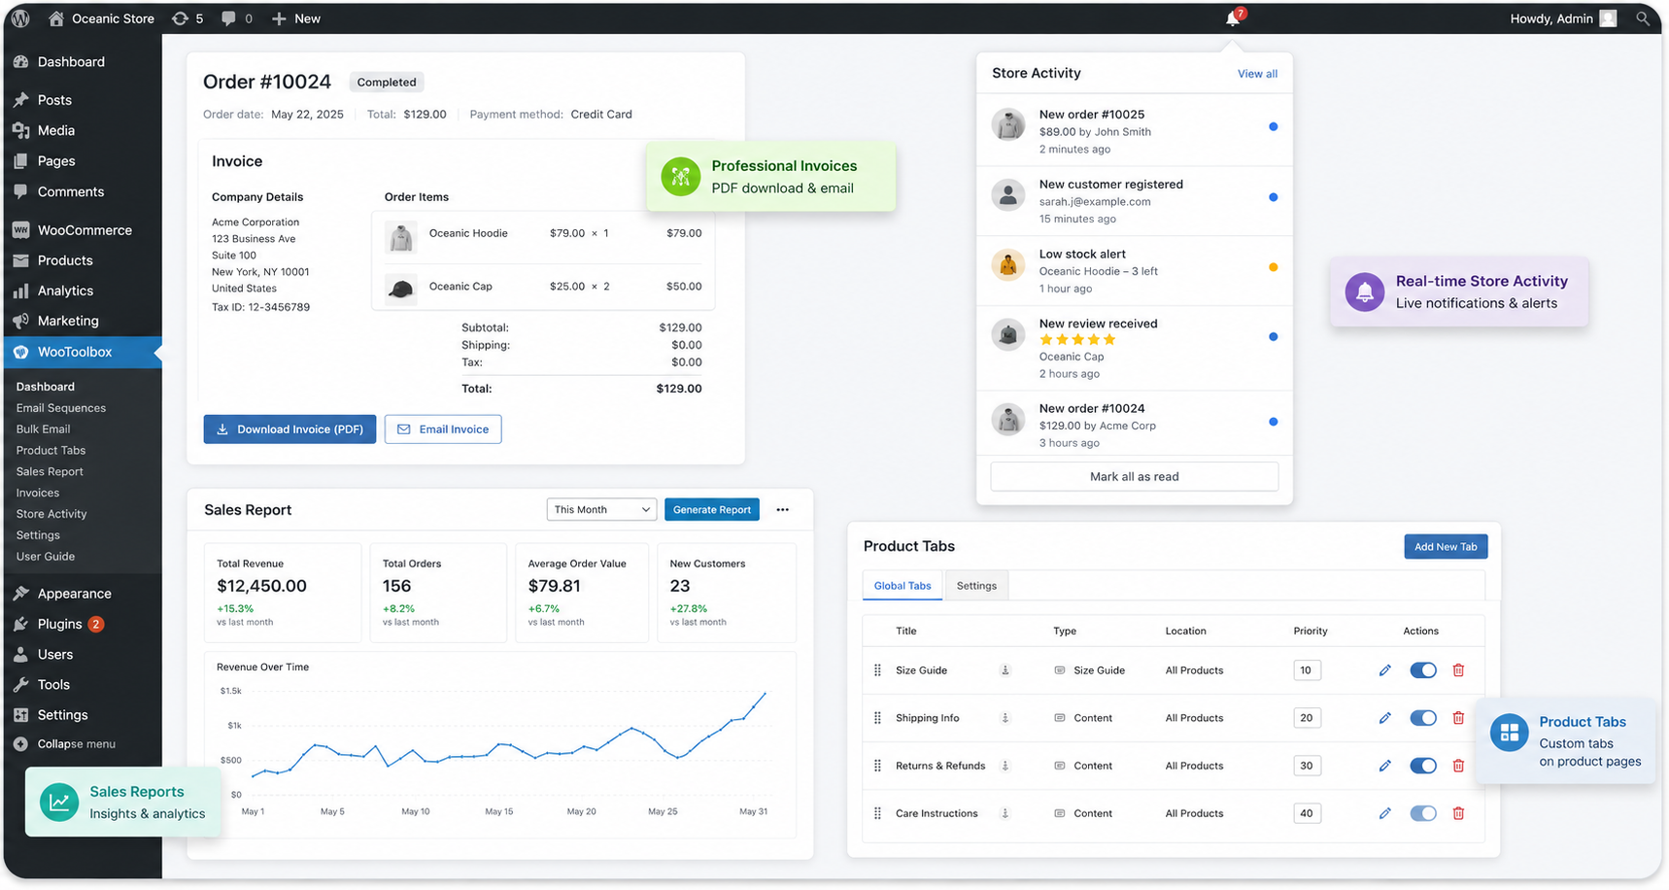1669x890 pixels.
Task: Open New customer registered notification
Action: (1134, 201)
